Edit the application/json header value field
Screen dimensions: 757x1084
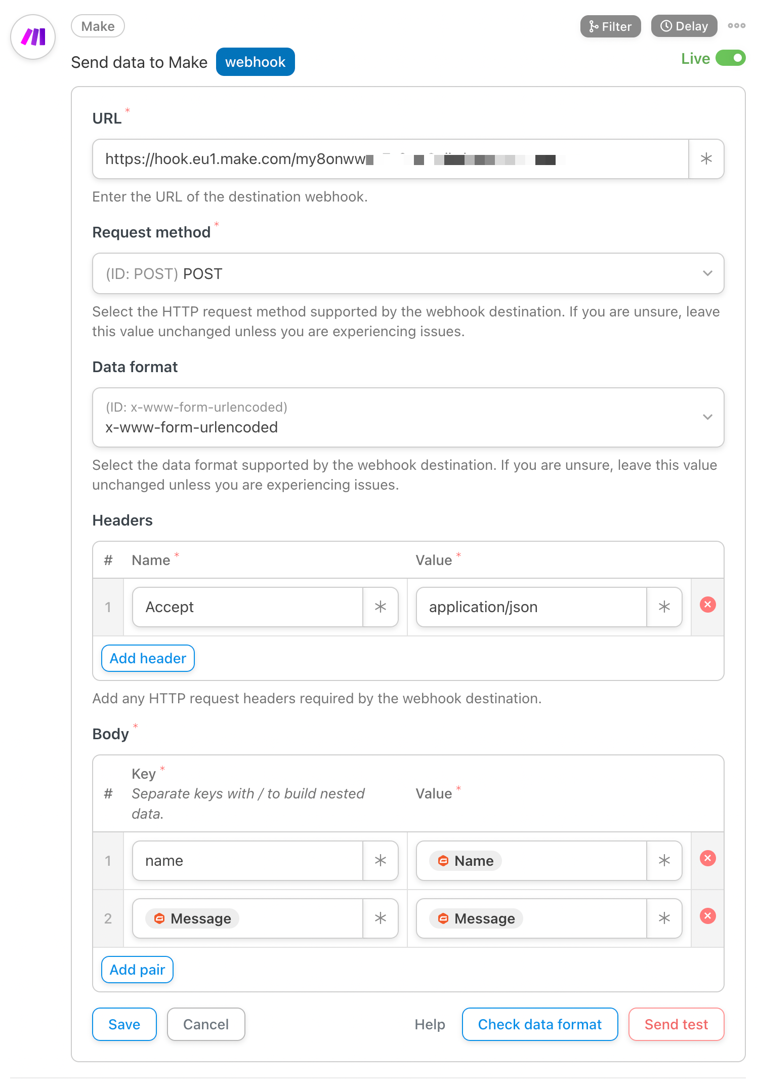click(x=531, y=607)
